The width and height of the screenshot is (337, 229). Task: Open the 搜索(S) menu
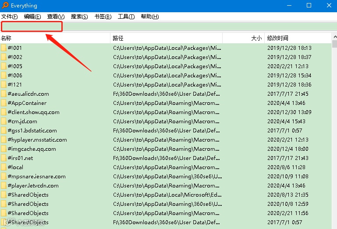(79, 17)
